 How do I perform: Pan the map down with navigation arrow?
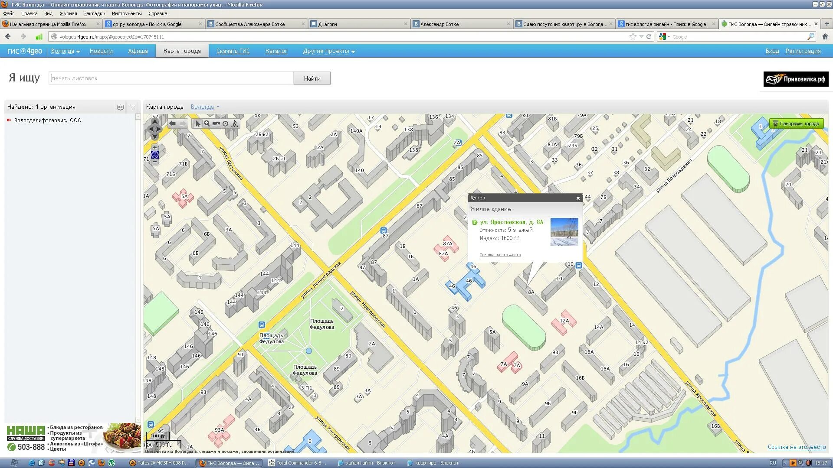point(155,137)
